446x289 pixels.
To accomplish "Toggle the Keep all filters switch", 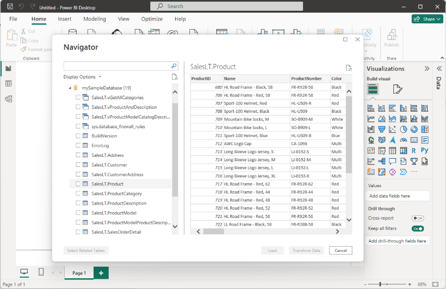I will pos(417,229).
